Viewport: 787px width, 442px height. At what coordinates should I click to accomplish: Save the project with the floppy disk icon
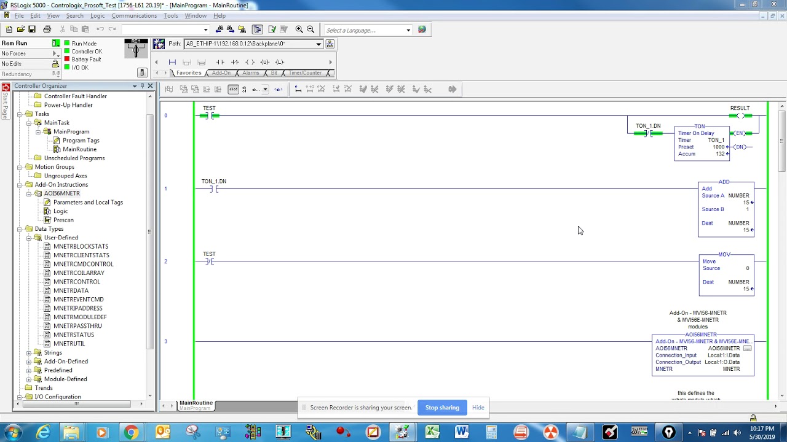(x=32, y=29)
